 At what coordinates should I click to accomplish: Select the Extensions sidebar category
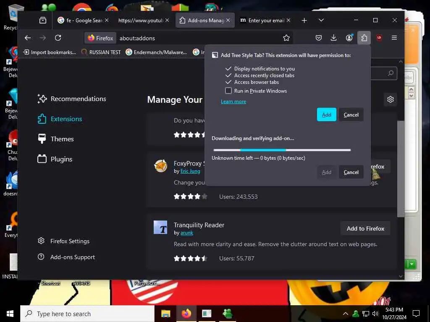[x=60, y=119]
